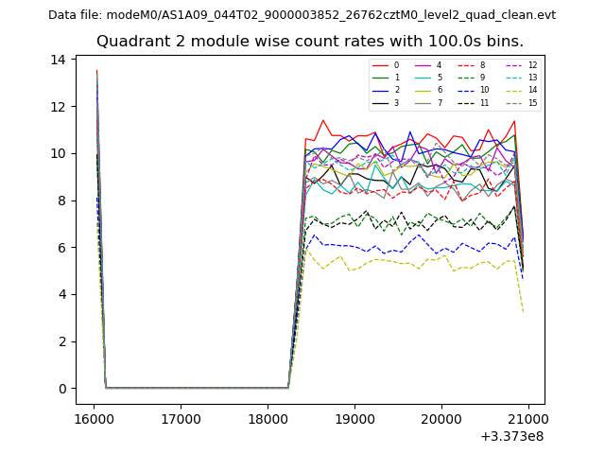Pick the magenta dashed legend entry 12
This screenshot has width=605, height=454.
point(520,65)
